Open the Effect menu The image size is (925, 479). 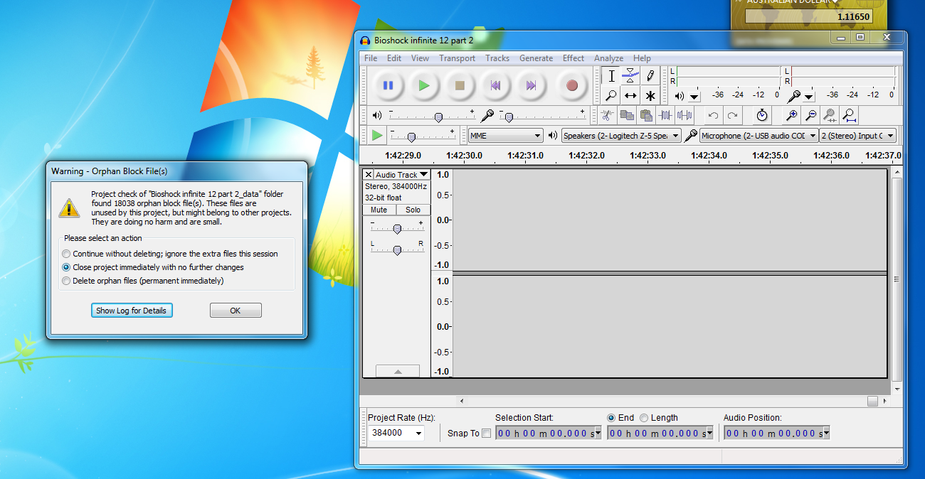[573, 58]
